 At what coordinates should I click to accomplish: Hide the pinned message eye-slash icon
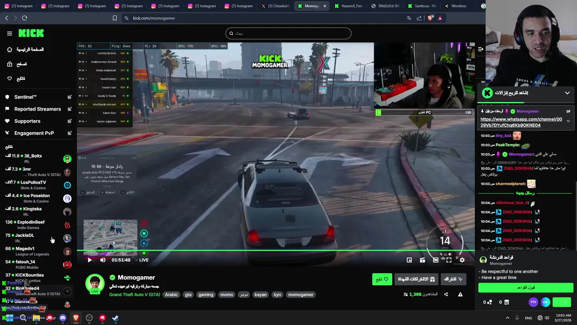click(568, 111)
